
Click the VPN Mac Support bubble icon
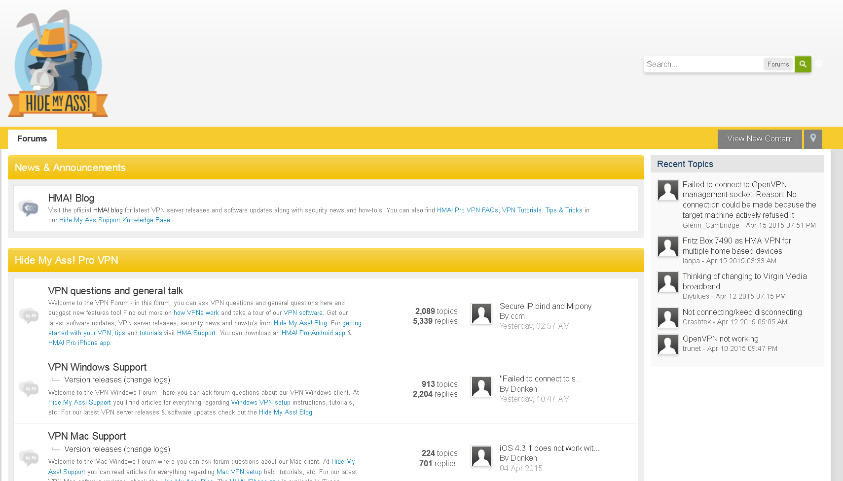(29, 458)
